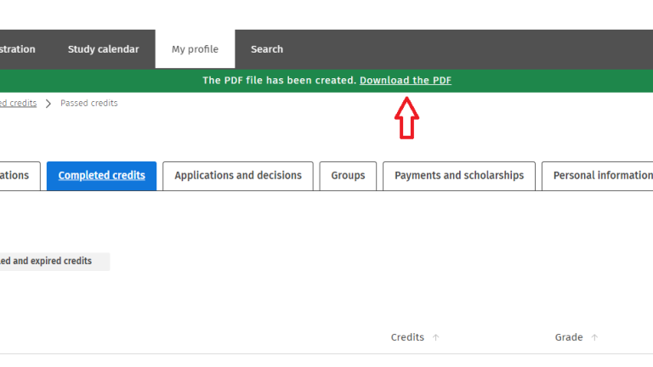Select the My profile navigation tab

(x=195, y=49)
